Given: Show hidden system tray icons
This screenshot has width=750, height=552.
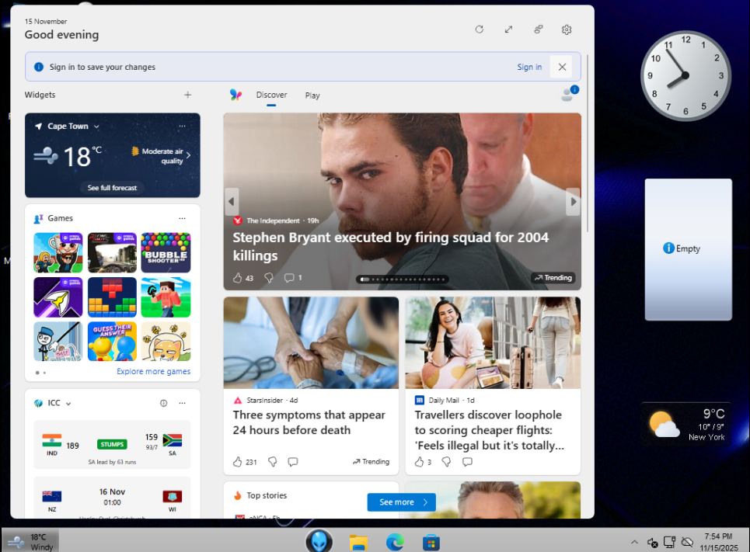Looking at the screenshot, I should click(x=634, y=542).
